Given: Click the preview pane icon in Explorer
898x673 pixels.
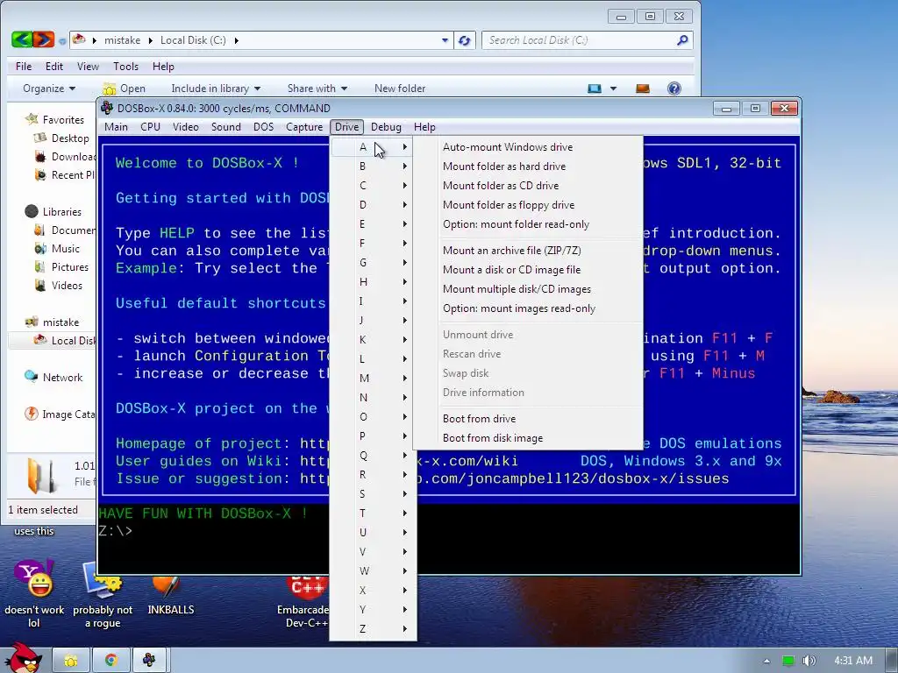Looking at the screenshot, I should (643, 89).
